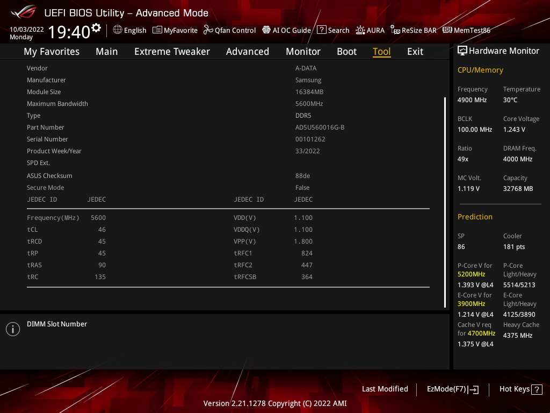Click the Frequency(MHz) 5600 value
The height and width of the screenshot is (413, 550).
coord(98,218)
